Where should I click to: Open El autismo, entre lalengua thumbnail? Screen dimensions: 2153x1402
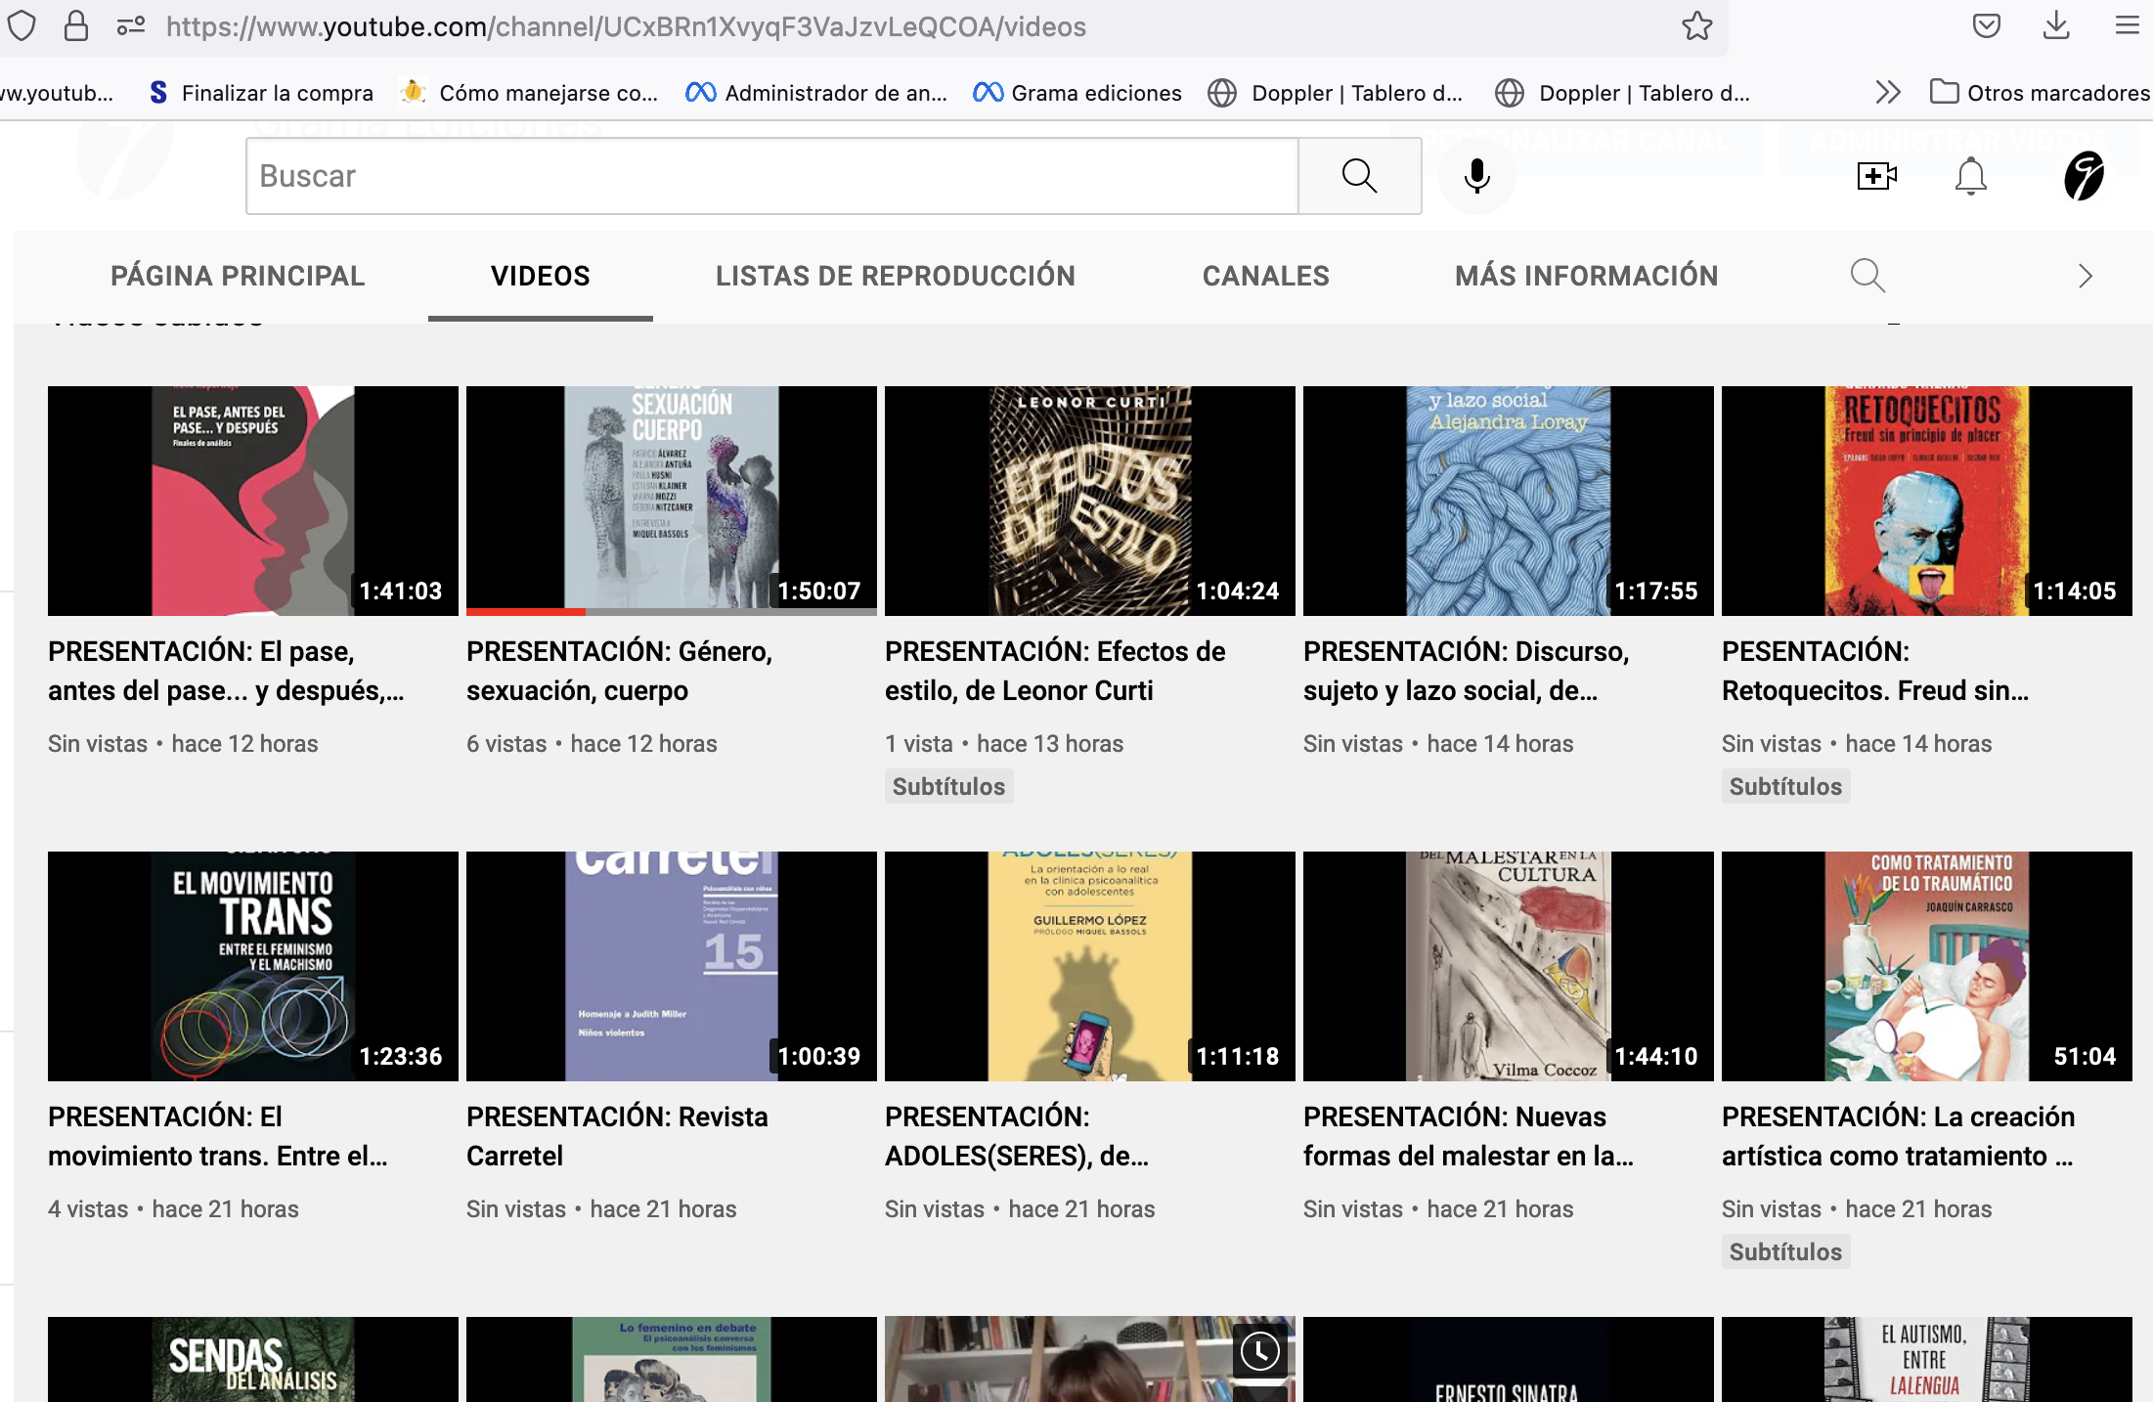coord(1927,1359)
